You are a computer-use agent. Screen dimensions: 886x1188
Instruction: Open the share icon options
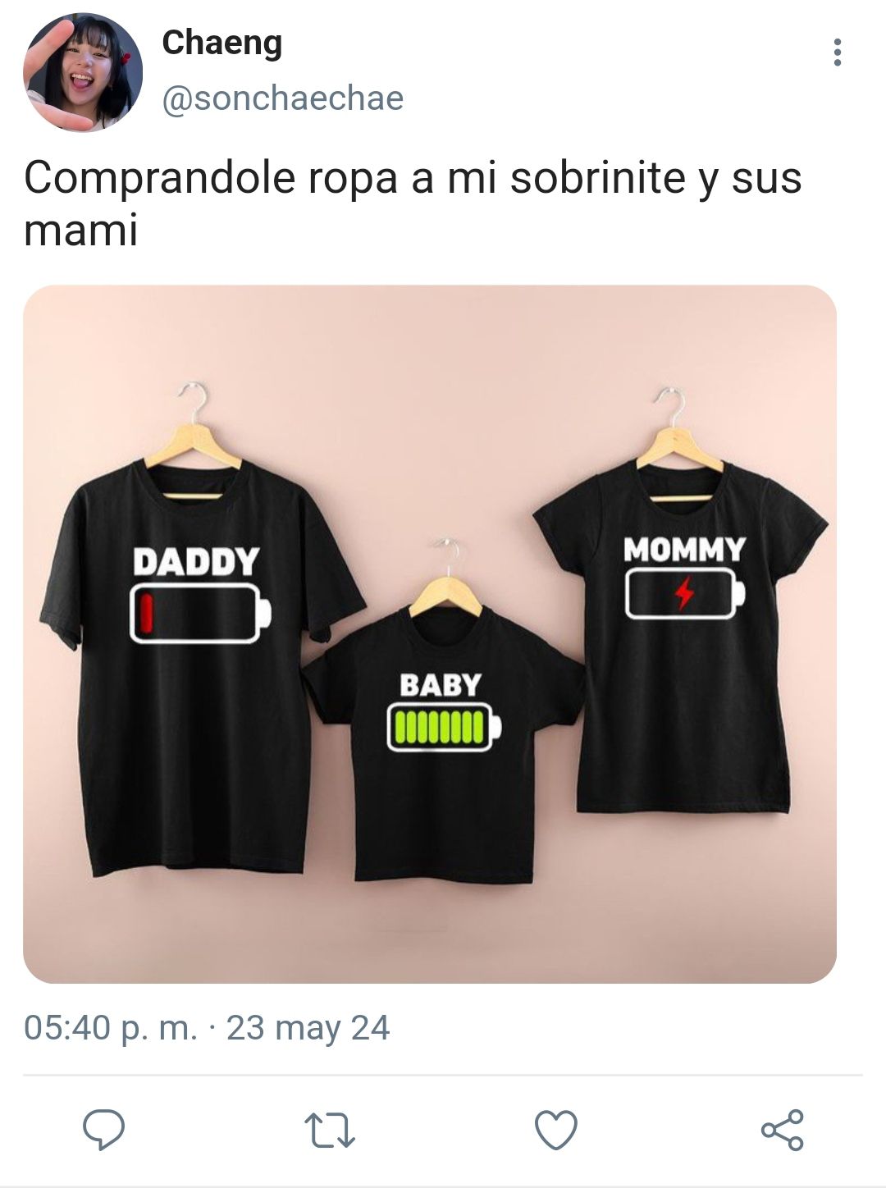pyautogui.click(x=783, y=1130)
